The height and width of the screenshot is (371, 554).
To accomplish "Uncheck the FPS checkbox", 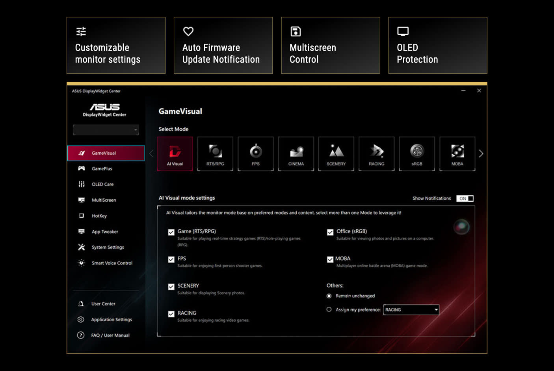I will [171, 259].
